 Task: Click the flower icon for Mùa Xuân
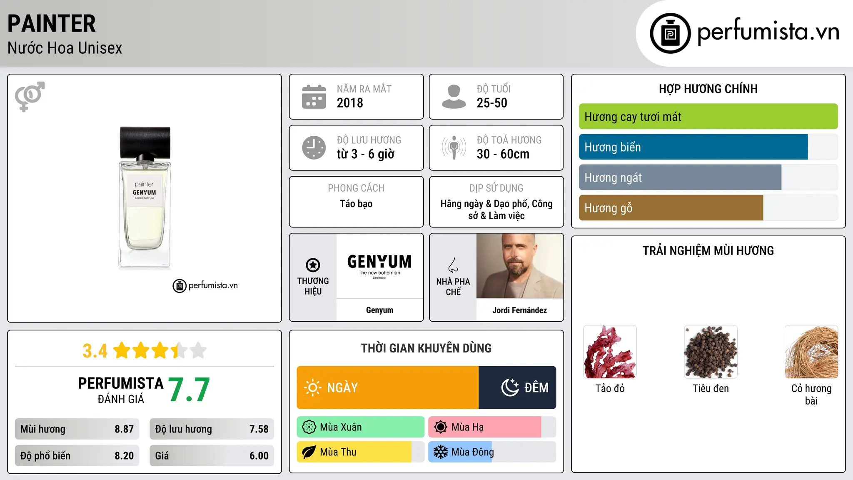(x=309, y=427)
